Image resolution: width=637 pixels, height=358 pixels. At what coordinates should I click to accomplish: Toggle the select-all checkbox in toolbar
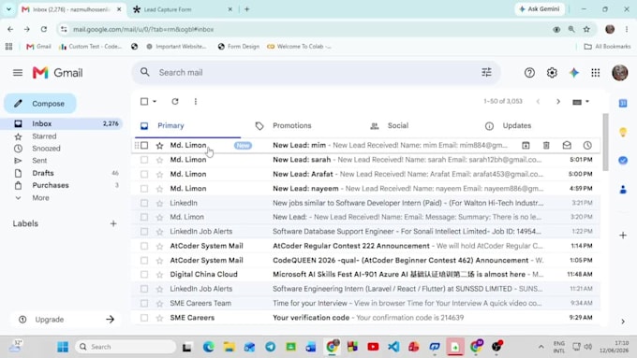(x=144, y=101)
